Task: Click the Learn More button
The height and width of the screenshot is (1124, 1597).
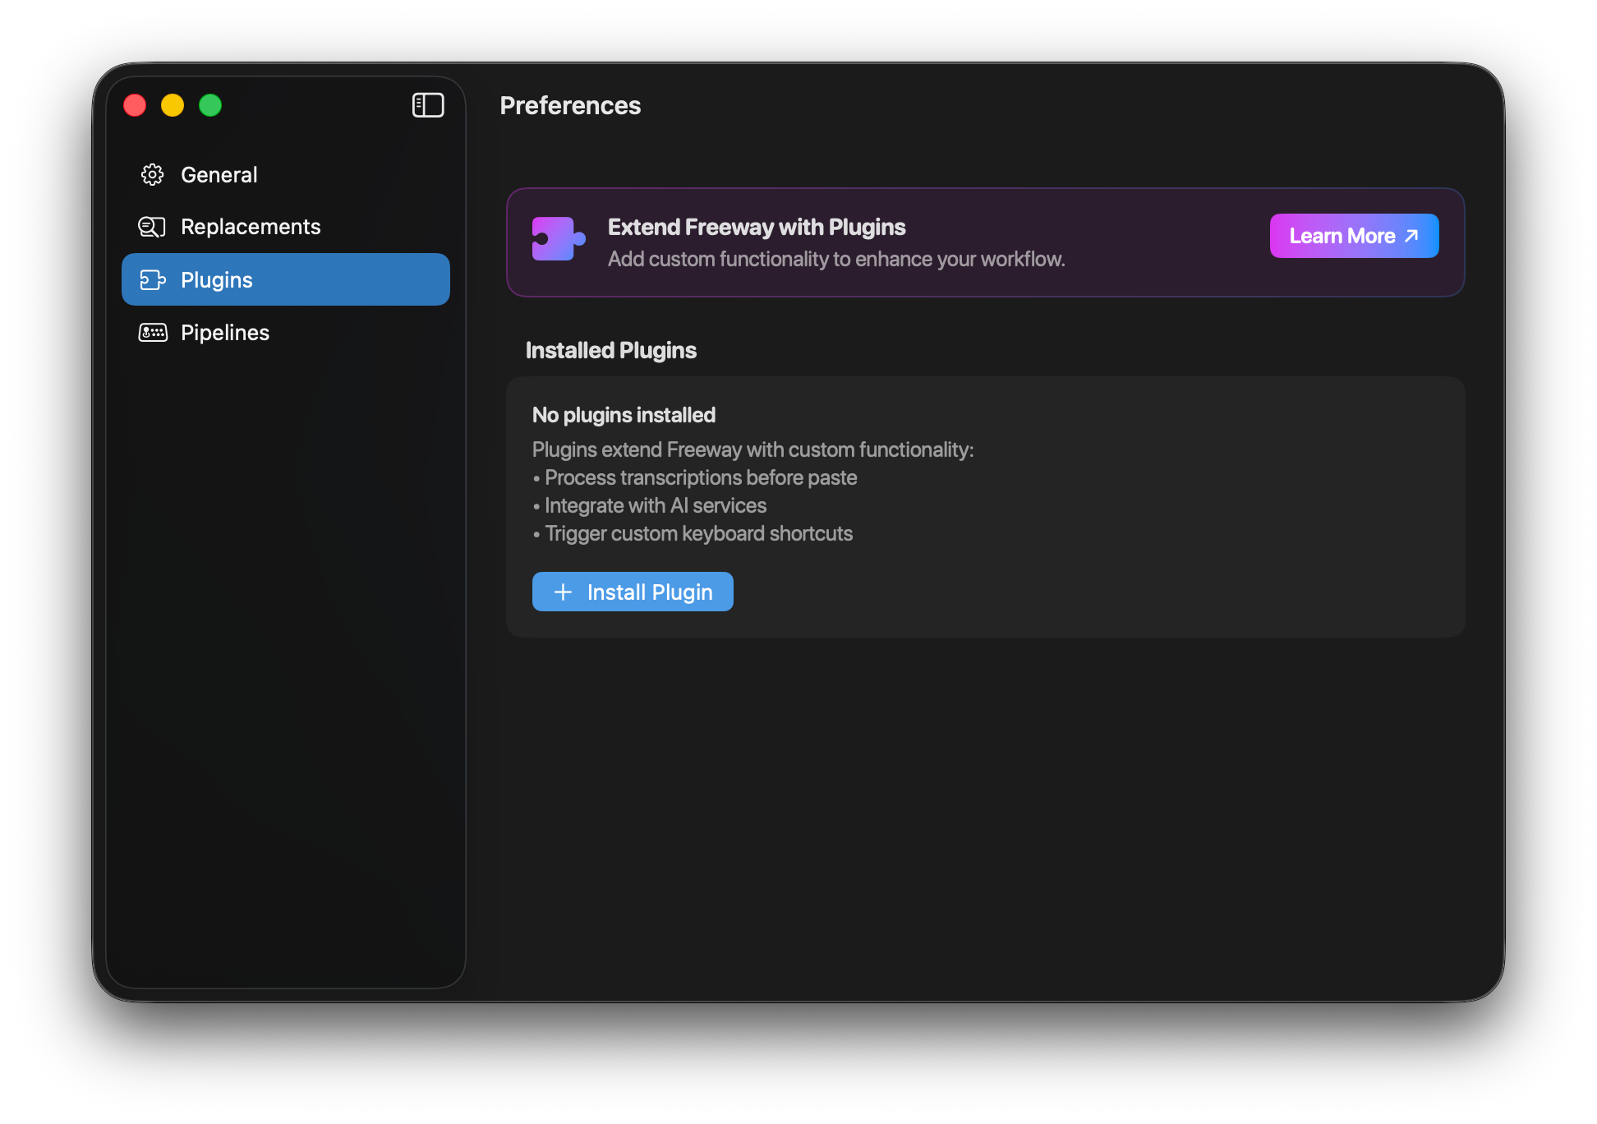Action: point(1354,236)
